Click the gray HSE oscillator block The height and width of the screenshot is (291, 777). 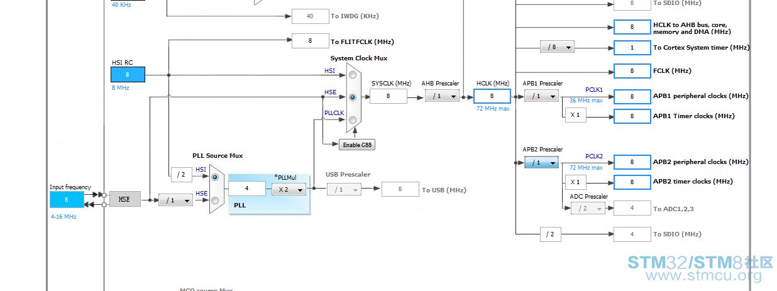(125, 199)
